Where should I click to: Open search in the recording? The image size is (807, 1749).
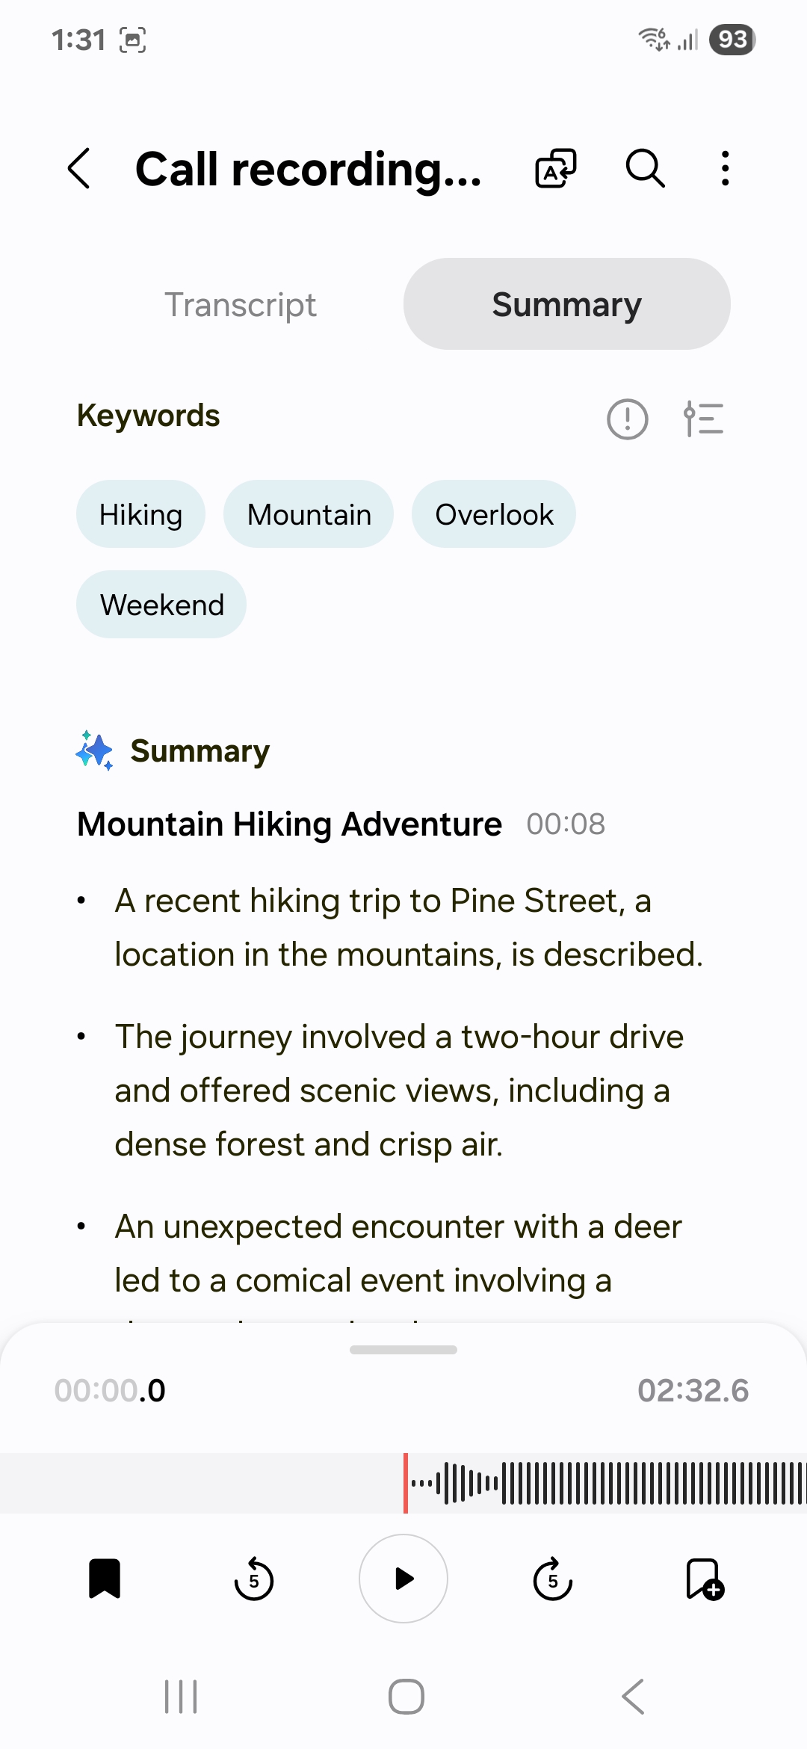coord(645,168)
